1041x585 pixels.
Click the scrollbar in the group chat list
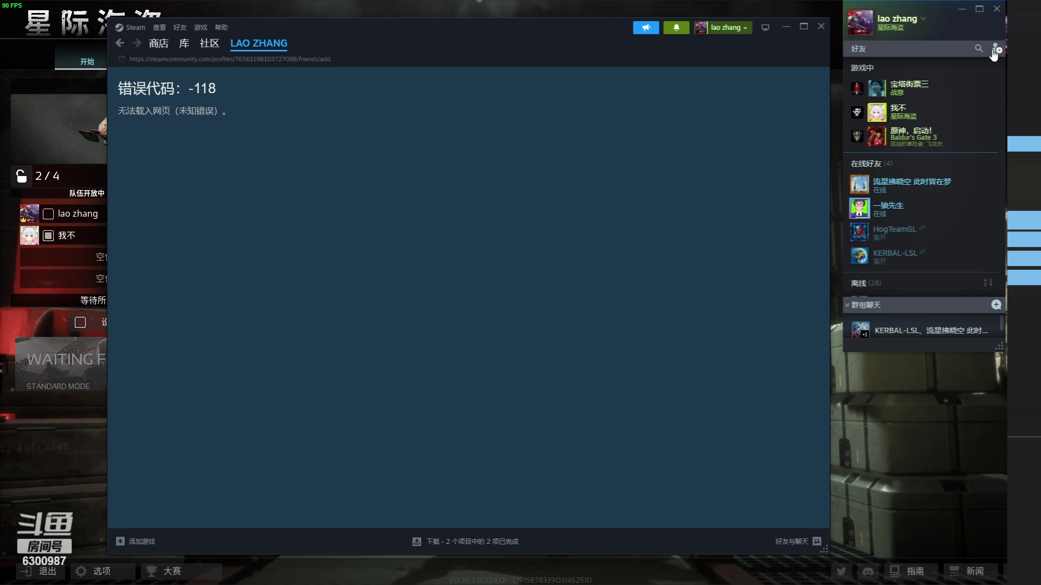[x=1001, y=324]
